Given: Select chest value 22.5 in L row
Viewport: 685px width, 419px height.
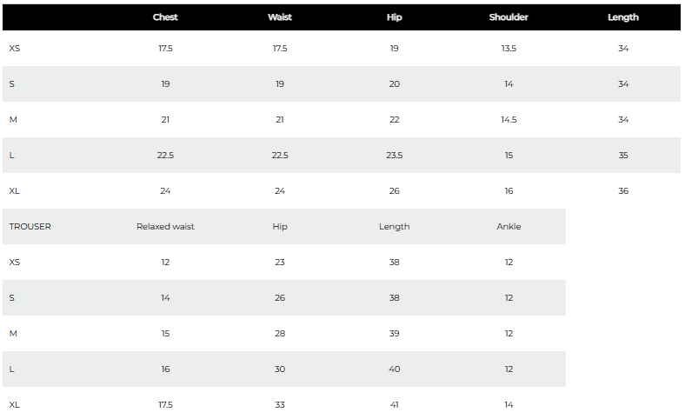Looking at the screenshot, I should click(165, 155).
